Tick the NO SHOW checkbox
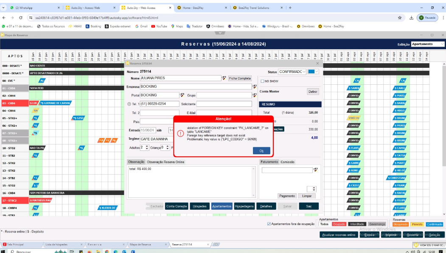The width and height of the screenshot is (446, 253). [262, 81]
